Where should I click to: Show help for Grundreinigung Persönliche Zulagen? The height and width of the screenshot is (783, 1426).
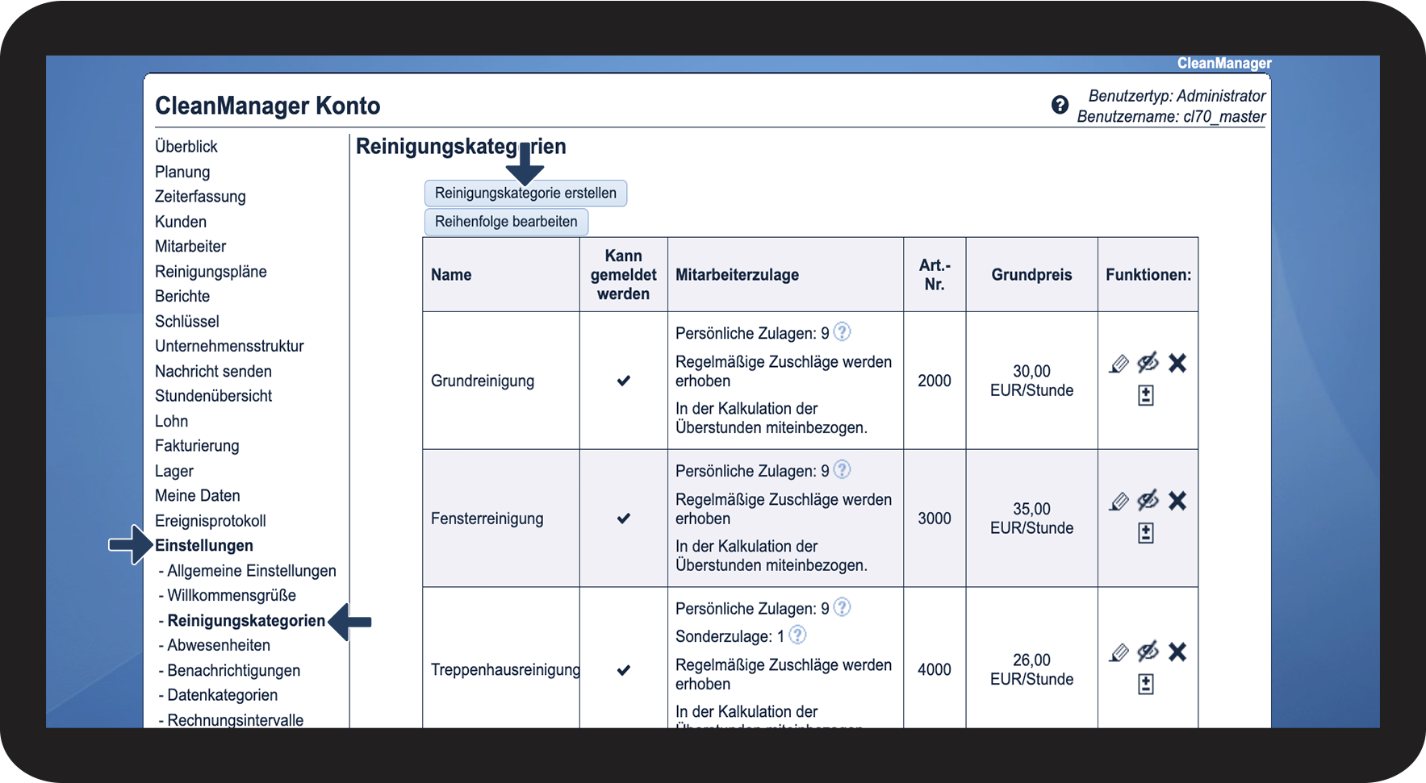pos(842,332)
